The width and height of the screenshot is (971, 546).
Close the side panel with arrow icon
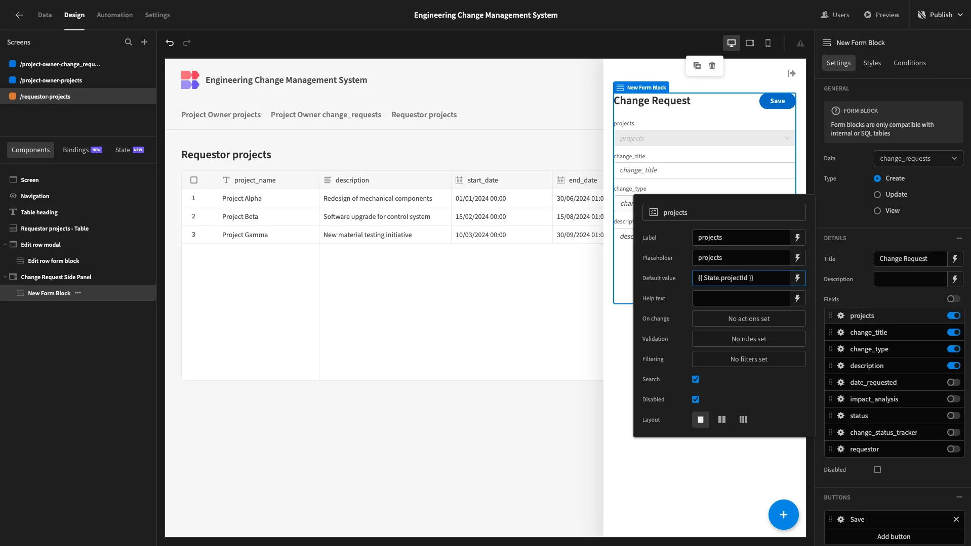tap(792, 73)
